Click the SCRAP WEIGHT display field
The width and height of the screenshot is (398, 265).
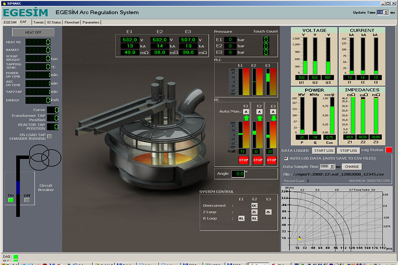[x=38, y=59]
